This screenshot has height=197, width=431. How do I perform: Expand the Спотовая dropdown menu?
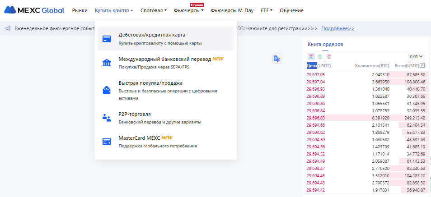click(153, 10)
